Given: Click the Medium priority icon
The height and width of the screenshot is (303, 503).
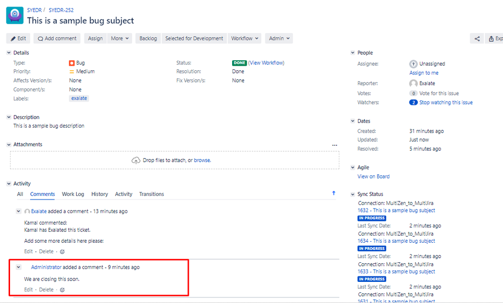Looking at the screenshot, I should click(x=72, y=72).
